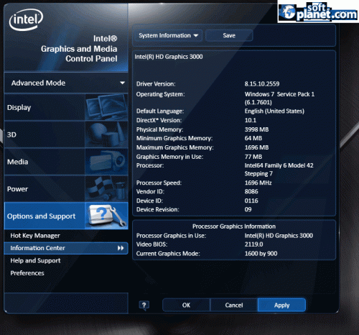Image resolution: width=359 pixels, height=335 pixels.
Task: Select the Display category
Action: (x=66, y=107)
